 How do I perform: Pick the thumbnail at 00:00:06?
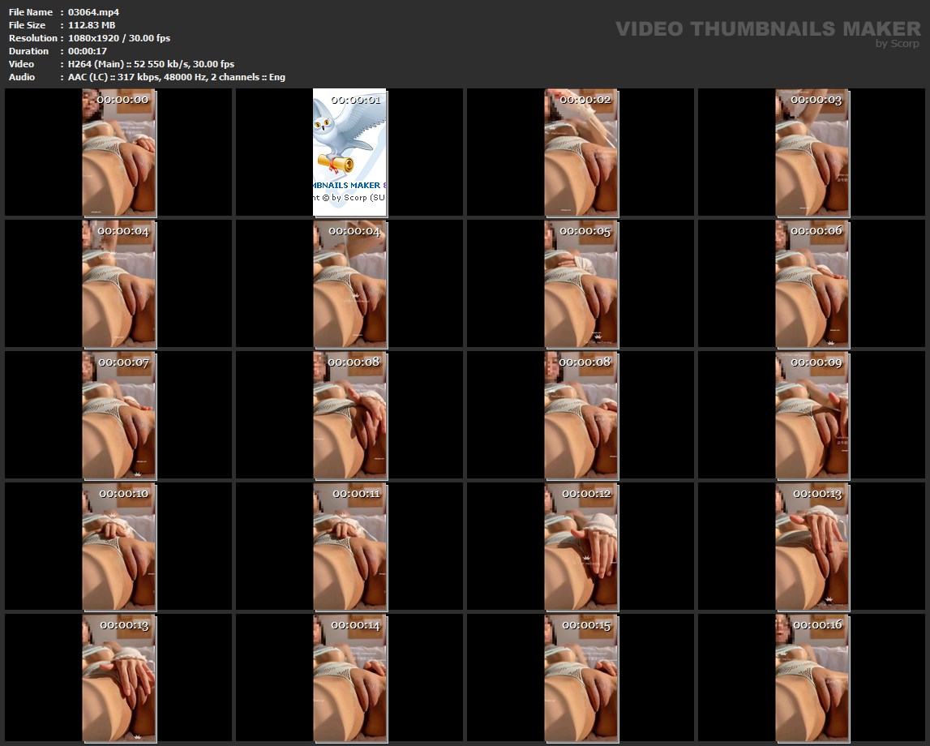(812, 284)
